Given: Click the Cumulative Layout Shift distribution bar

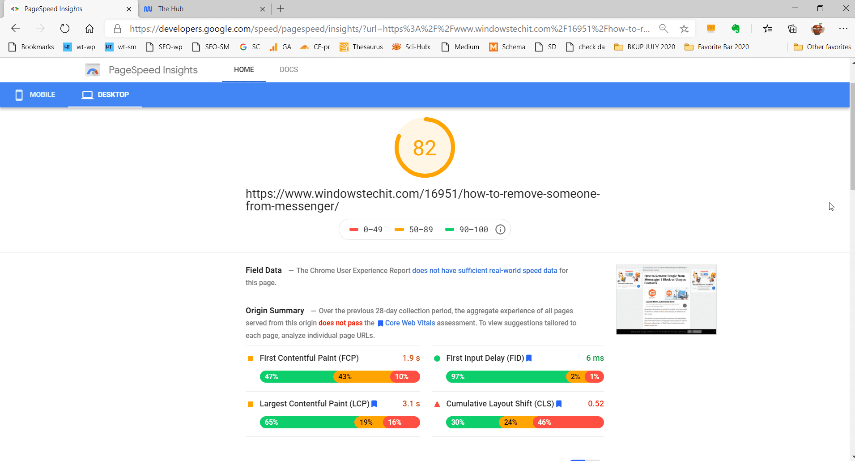Looking at the screenshot, I should (525, 423).
